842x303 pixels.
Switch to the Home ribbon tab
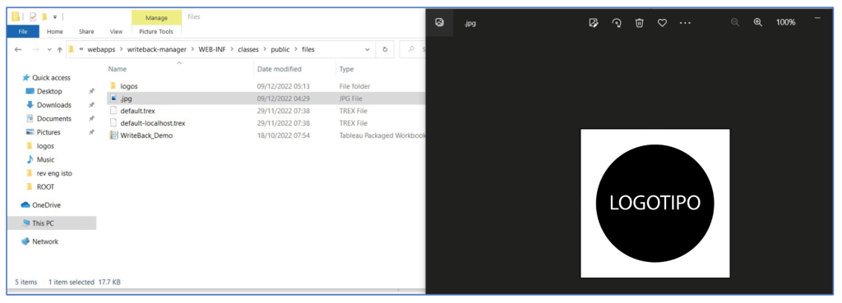coord(55,32)
